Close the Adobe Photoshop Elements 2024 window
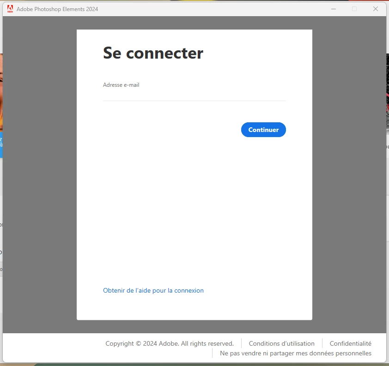Image resolution: width=389 pixels, height=366 pixels. click(x=375, y=9)
